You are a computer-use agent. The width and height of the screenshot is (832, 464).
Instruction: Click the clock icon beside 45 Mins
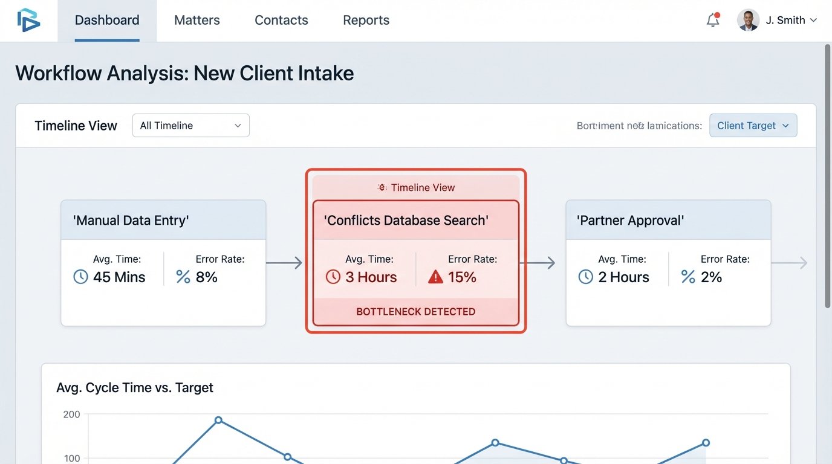(x=80, y=277)
